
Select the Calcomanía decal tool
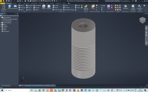37,6
